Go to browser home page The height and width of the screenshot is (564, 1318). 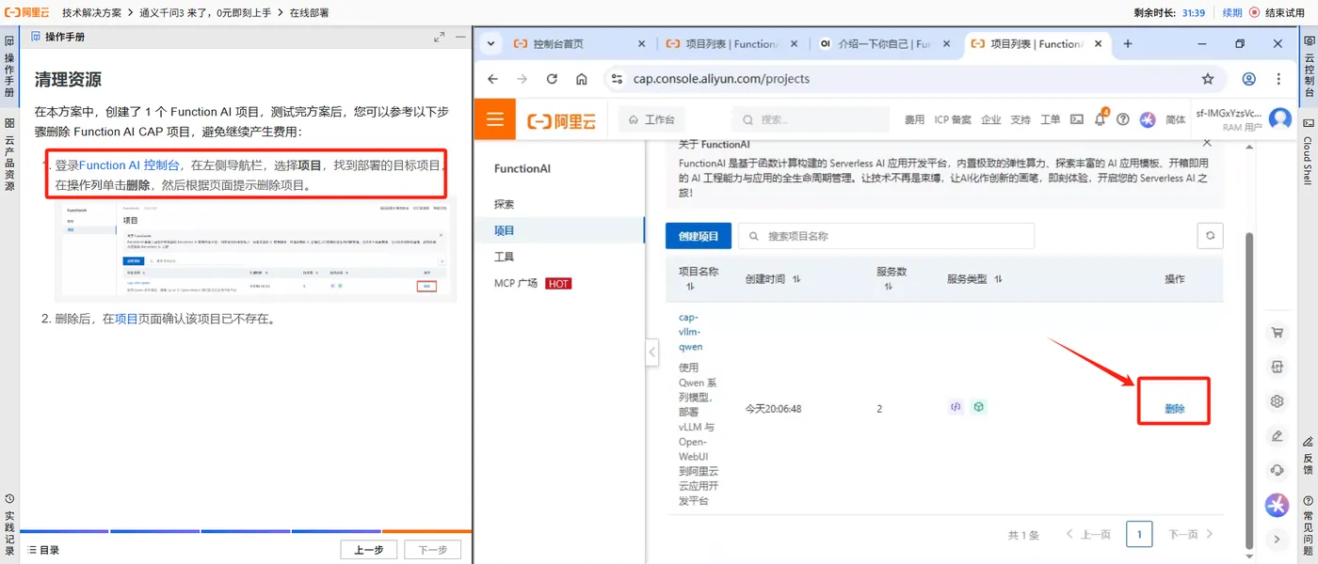point(582,79)
